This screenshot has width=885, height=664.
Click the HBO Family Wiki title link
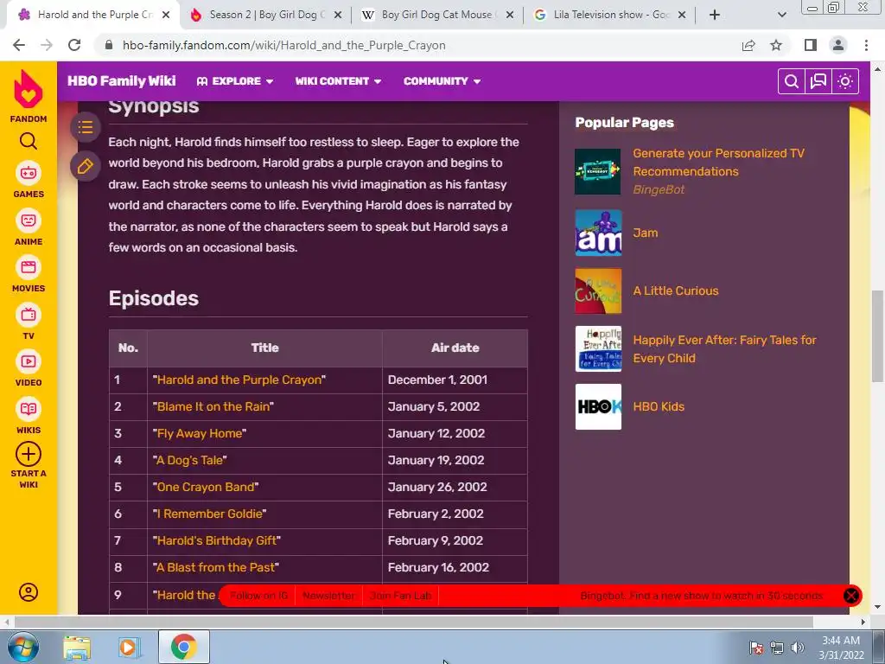click(x=121, y=81)
